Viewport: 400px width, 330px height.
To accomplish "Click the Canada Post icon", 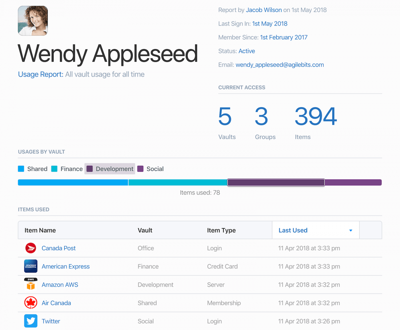I will (30, 248).
